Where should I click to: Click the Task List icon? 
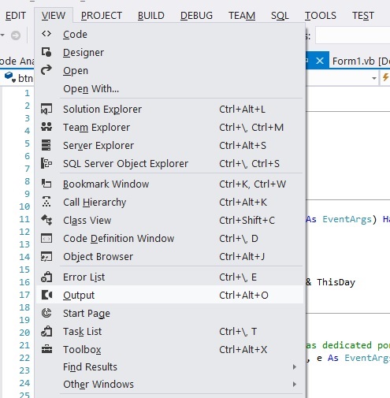click(46, 331)
